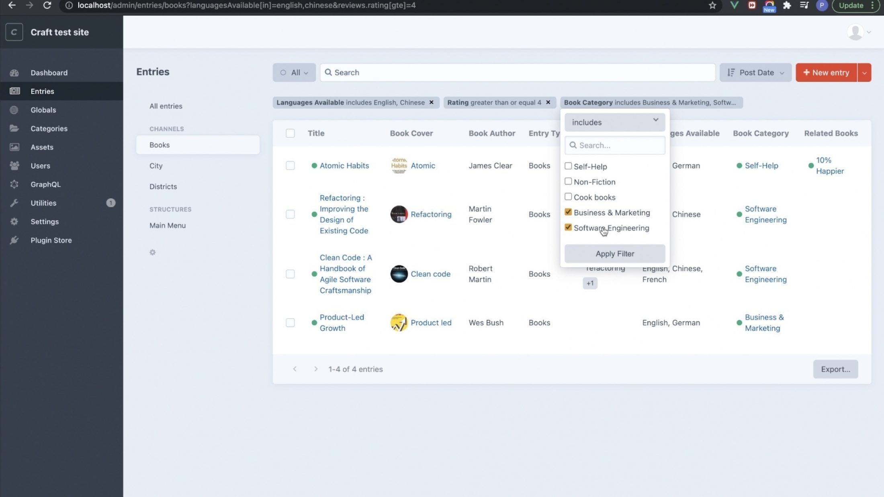Image resolution: width=884 pixels, height=497 pixels.
Task: Remove the Languages Available filter chip
Action: pos(432,102)
